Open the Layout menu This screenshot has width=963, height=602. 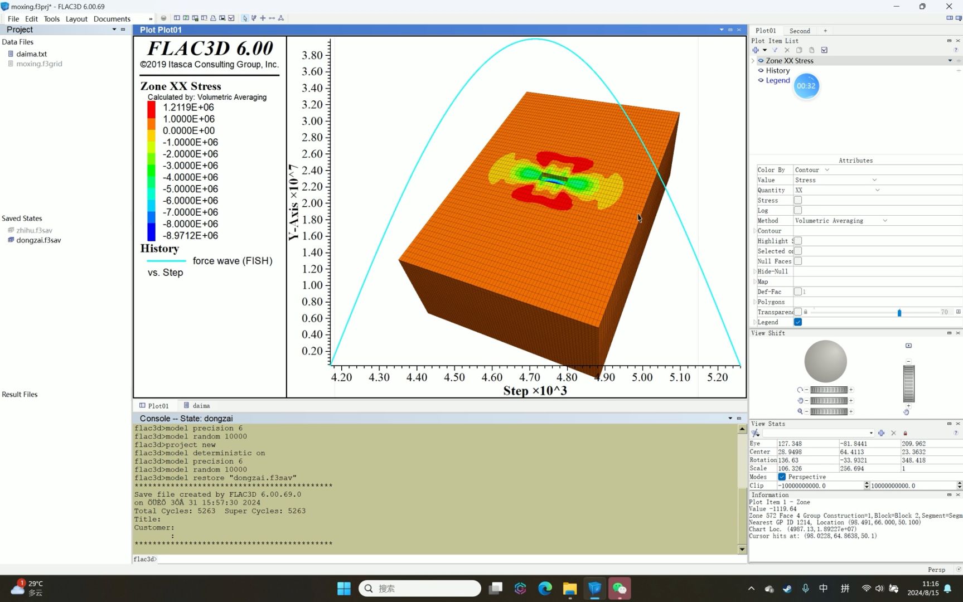click(x=76, y=18)
